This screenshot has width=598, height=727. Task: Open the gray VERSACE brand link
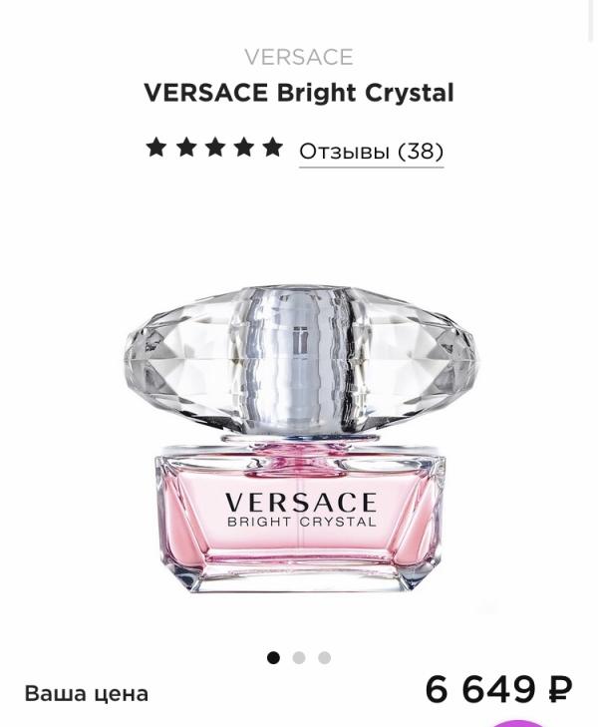(299, 57)
